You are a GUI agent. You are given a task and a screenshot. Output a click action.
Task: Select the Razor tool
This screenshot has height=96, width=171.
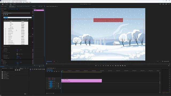tap(36, 69)
